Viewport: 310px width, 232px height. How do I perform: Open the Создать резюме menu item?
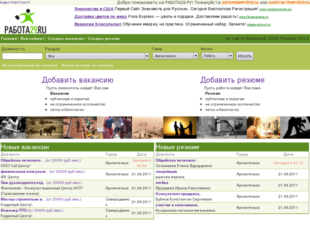[x=104, y=38]
